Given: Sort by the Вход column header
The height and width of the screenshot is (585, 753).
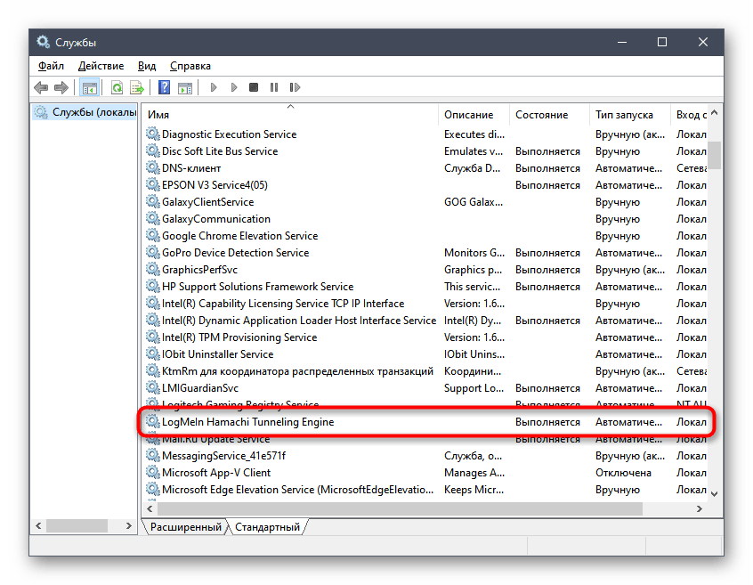Looking at the screenshot, I should click(x=689, y=115).
